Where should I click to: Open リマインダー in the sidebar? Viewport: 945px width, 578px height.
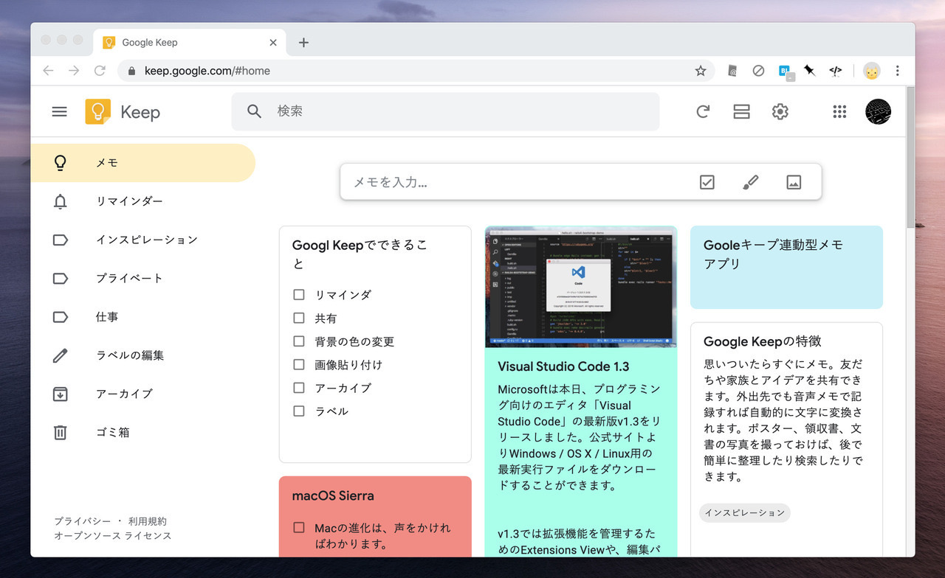point(143,201)
